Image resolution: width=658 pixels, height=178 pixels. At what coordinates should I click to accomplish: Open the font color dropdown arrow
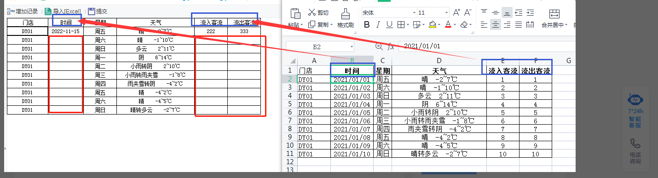(455, 25)
